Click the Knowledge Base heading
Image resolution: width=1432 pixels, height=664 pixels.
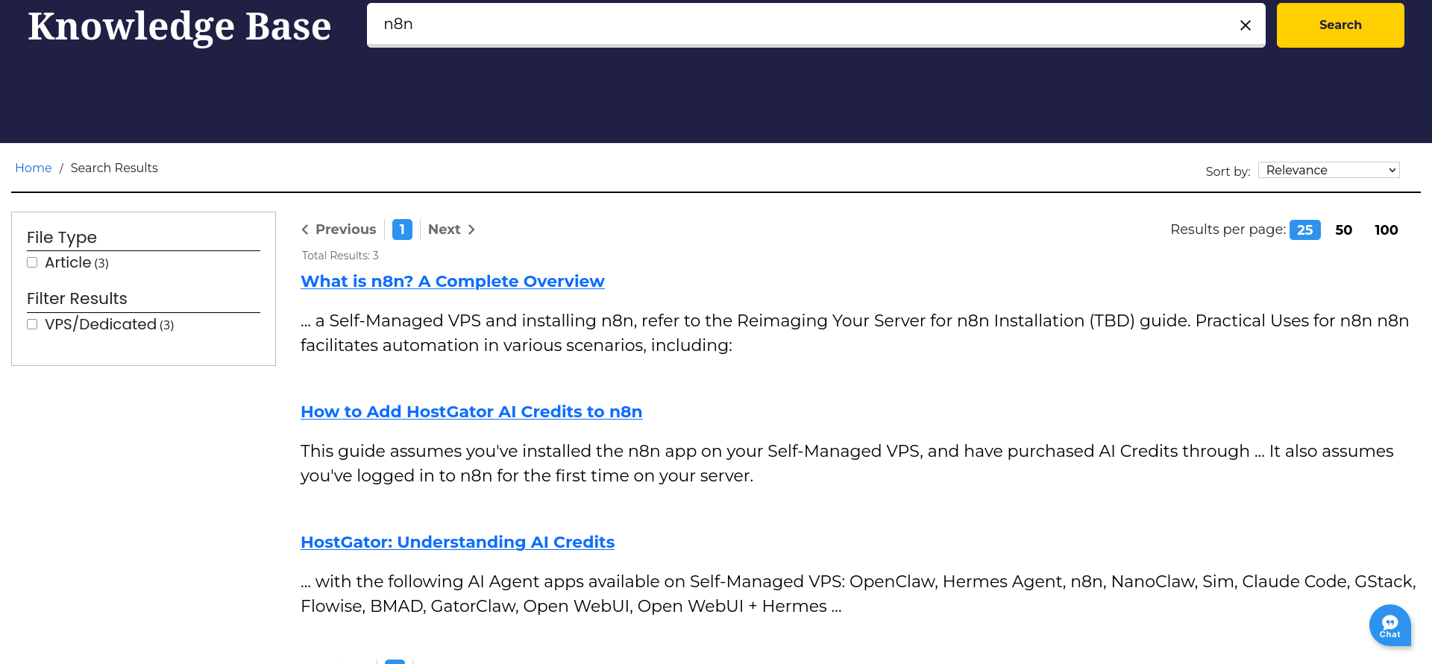180,26
